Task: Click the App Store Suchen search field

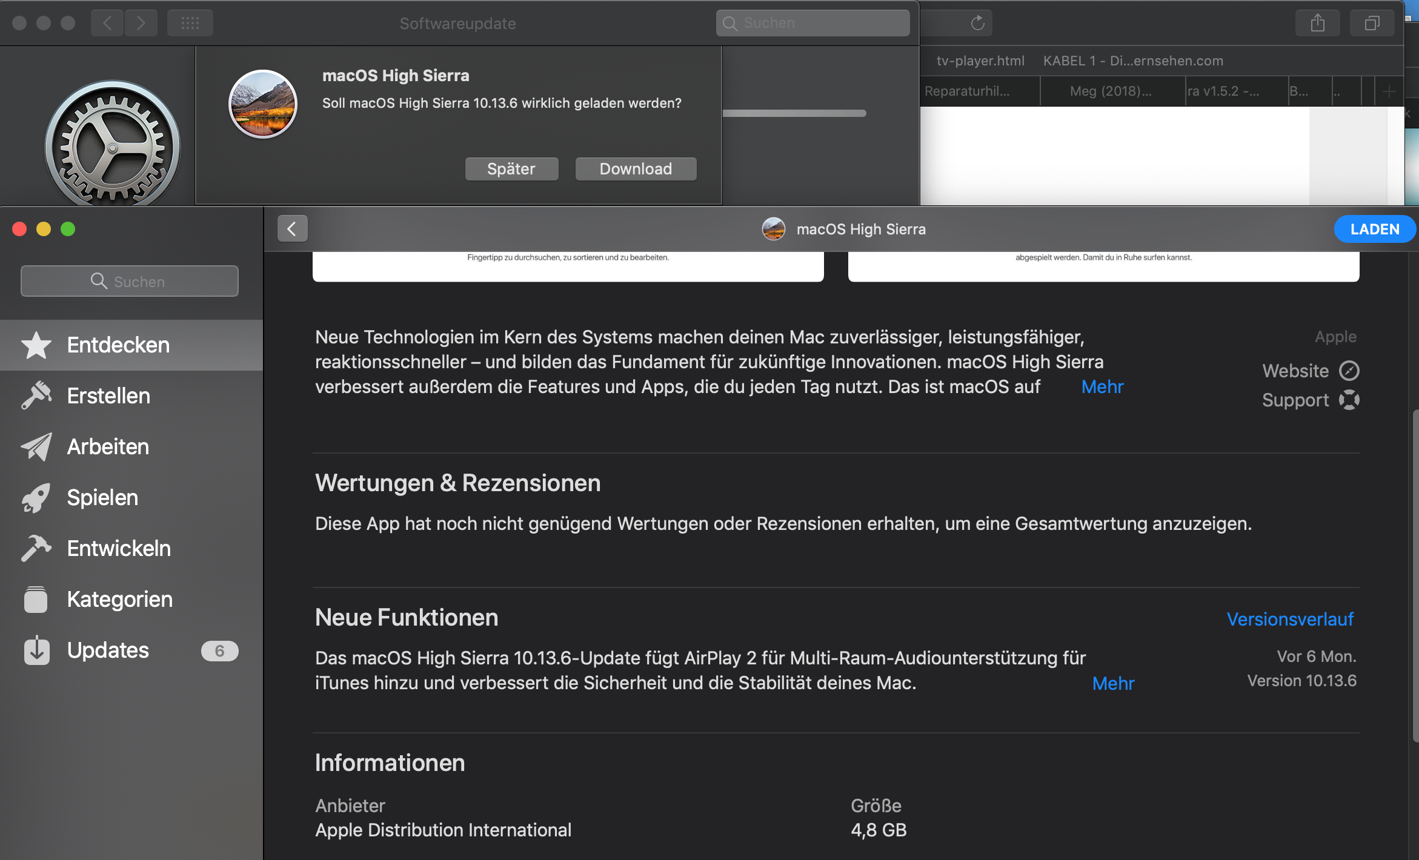Action: point(130,282)
